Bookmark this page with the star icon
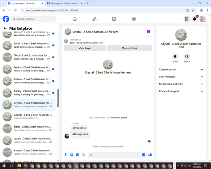The image size is (211, 169). 193,11
